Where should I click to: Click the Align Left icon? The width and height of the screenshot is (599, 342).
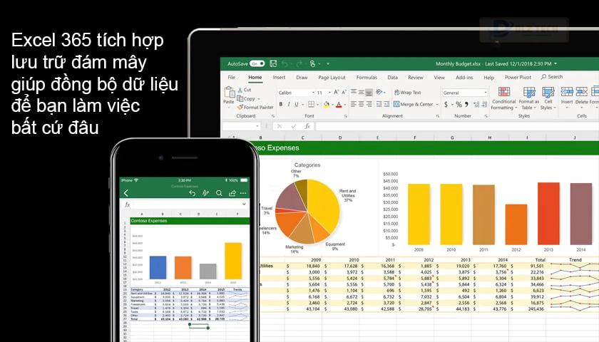(354, 104)
